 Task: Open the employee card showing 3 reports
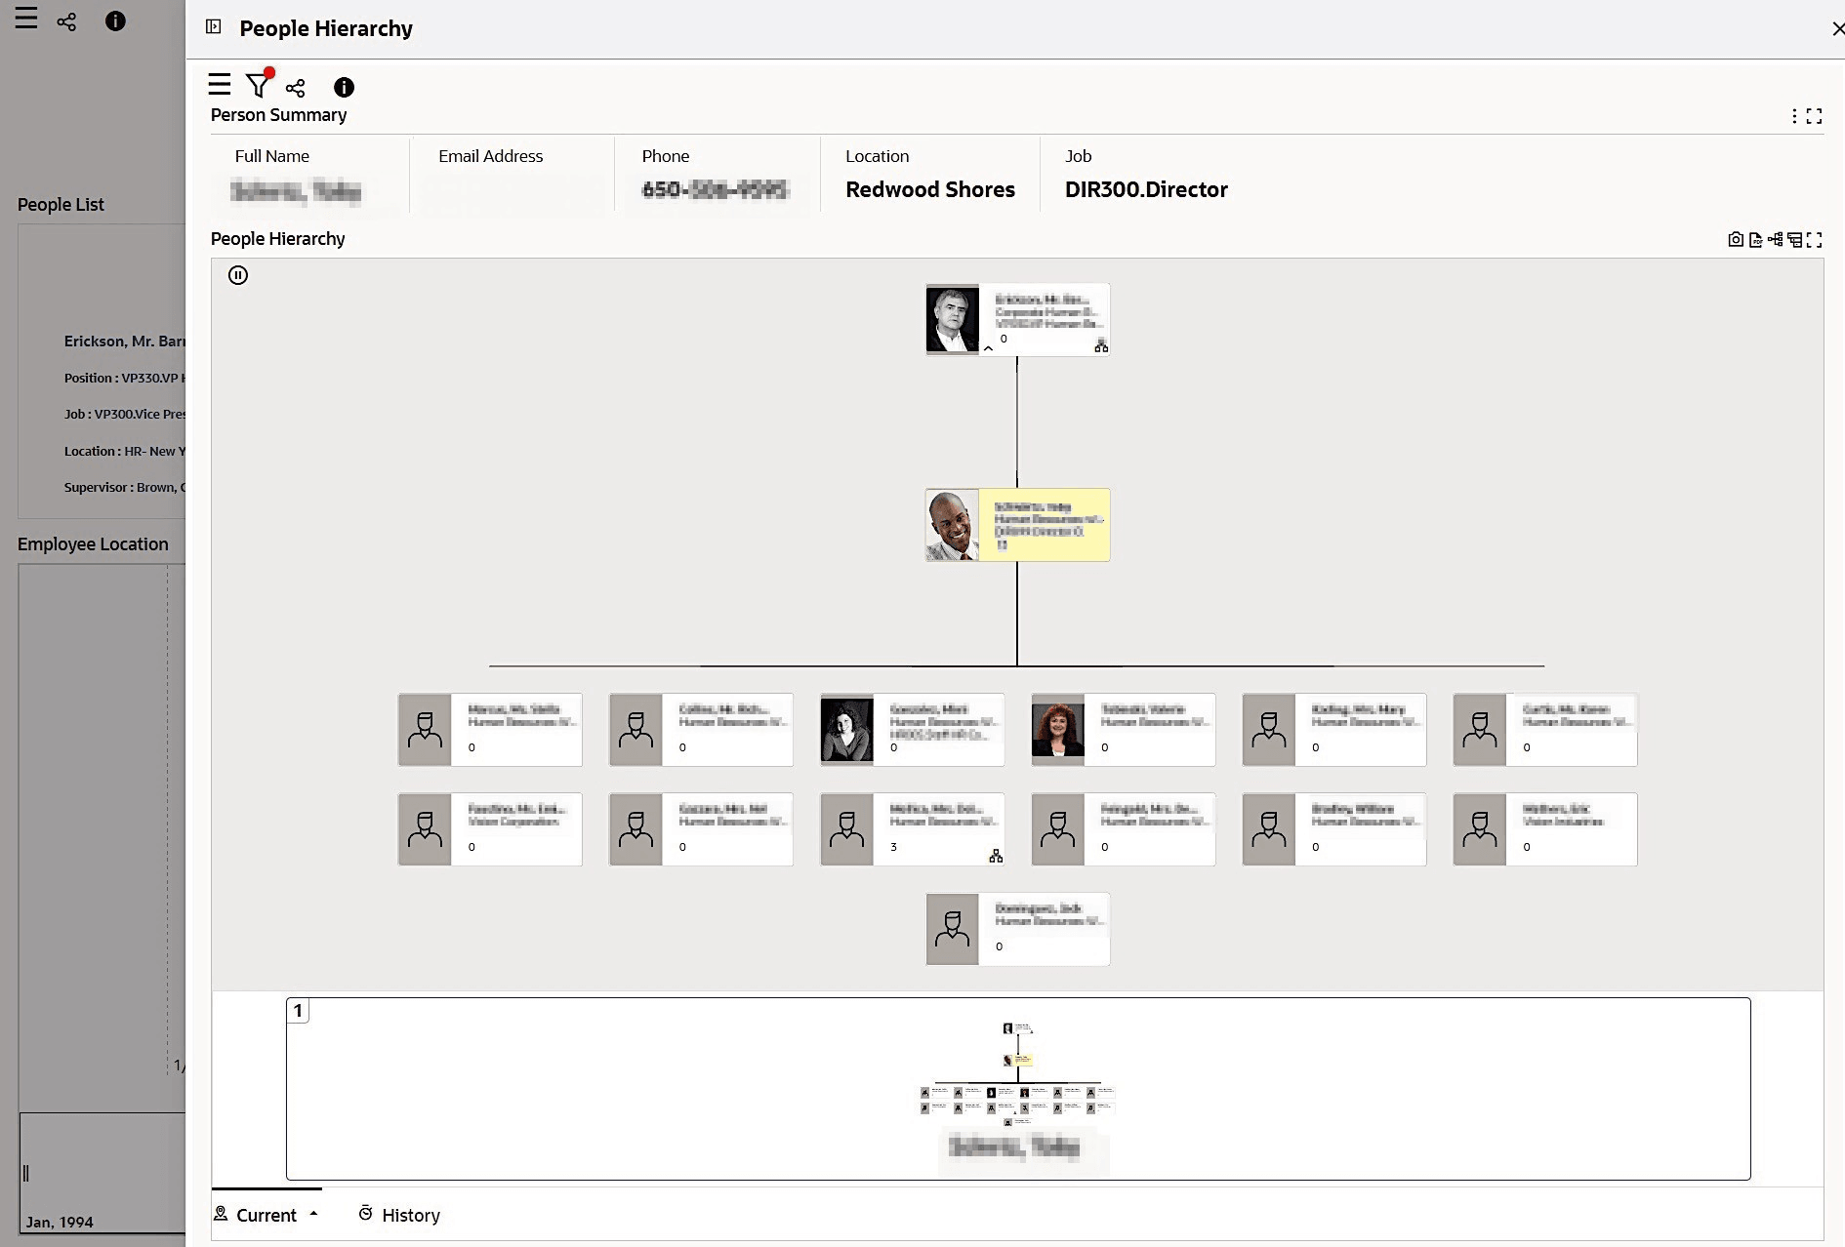[x=912, y=829]
